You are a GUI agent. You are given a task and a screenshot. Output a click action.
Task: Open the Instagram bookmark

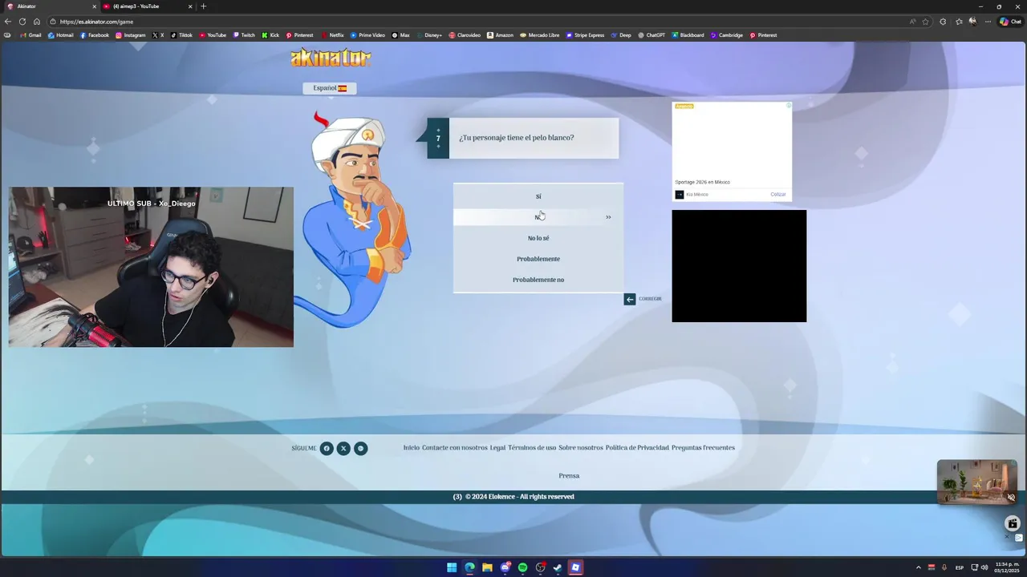tap(131, 35)
